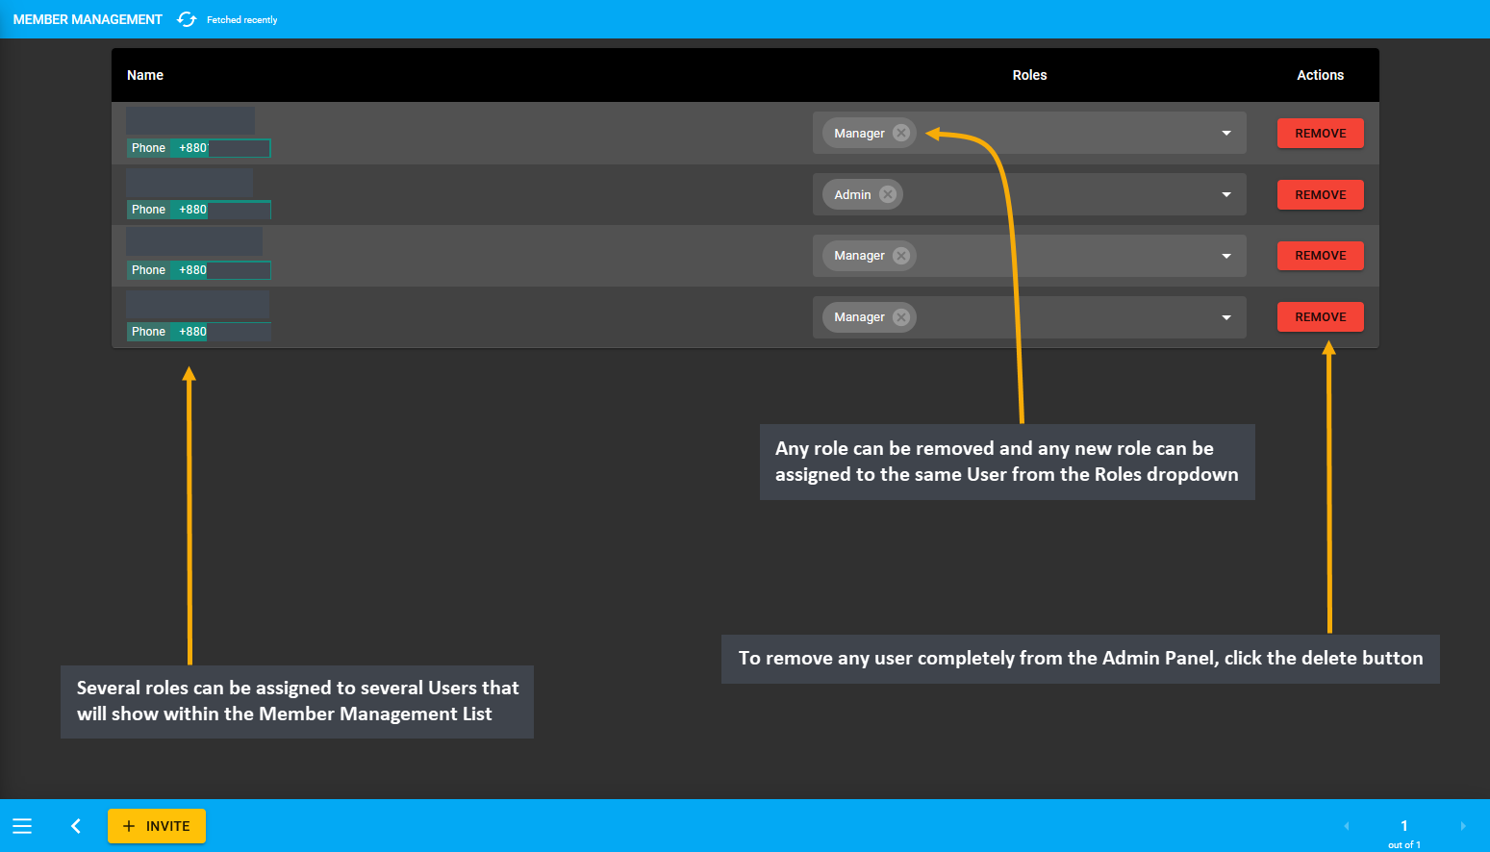
Task: Invite a new member with the INVITE button
Action: [x=157, y=826]
